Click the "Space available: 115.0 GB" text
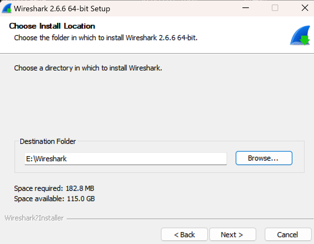This screenshot has height=244, width=314. pyautogui.click(x=54, y=199)
